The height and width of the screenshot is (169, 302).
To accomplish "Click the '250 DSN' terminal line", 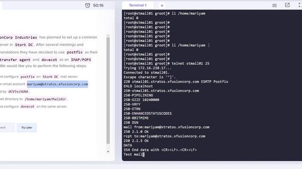I will click(x=131, y=123).
